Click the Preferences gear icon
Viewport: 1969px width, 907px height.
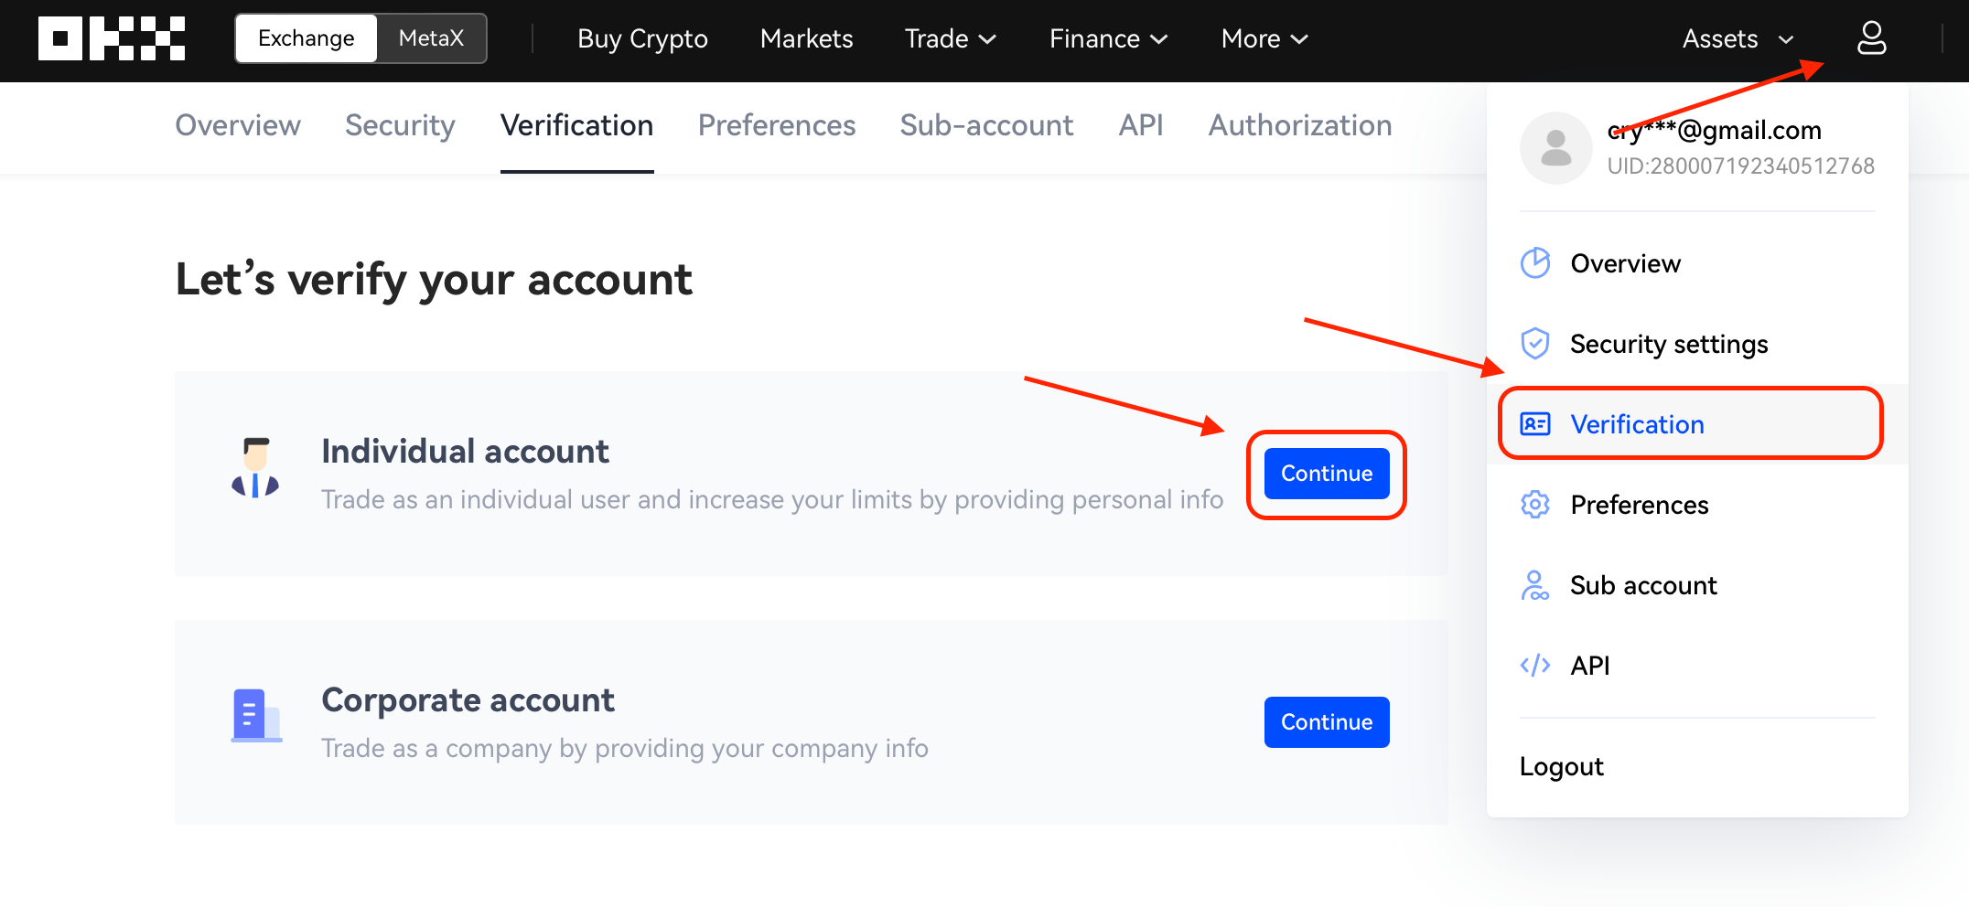(1535, 505)
